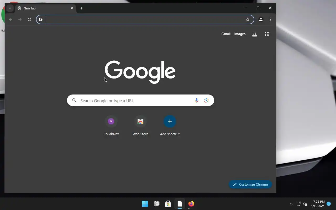This screenshot has width=336, height=210.
Task: Click the Google logo
Action: point(140,72)
